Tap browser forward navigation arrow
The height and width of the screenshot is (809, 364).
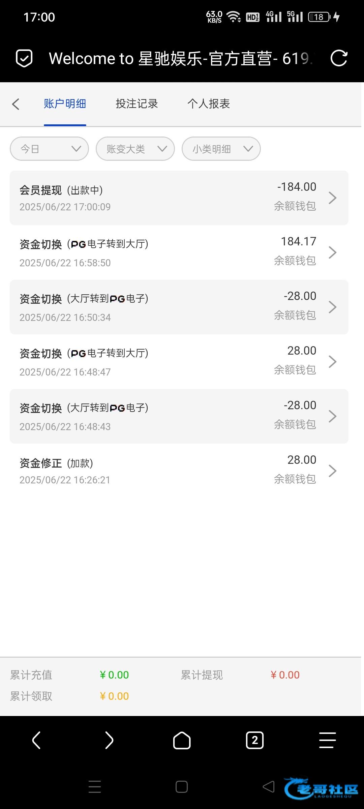(109, 740)
